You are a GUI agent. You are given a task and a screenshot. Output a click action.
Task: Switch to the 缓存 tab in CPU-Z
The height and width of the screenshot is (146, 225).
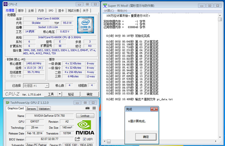tap(21, 11)
